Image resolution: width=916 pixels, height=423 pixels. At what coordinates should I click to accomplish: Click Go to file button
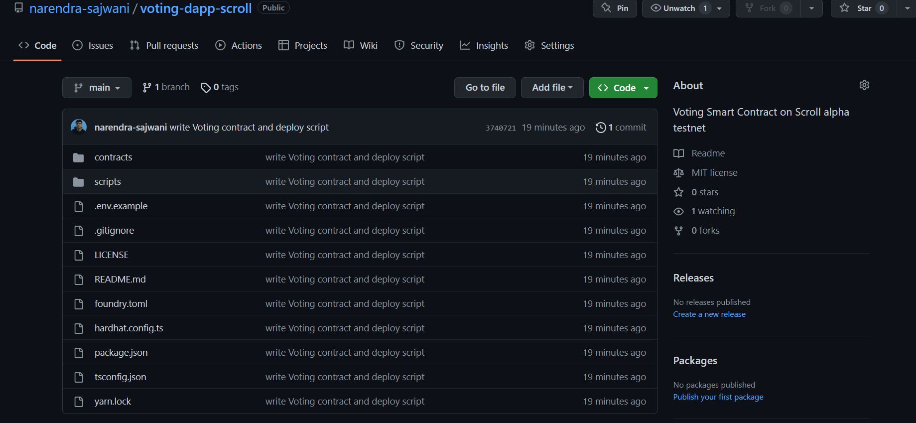click(x=485, y=88)
